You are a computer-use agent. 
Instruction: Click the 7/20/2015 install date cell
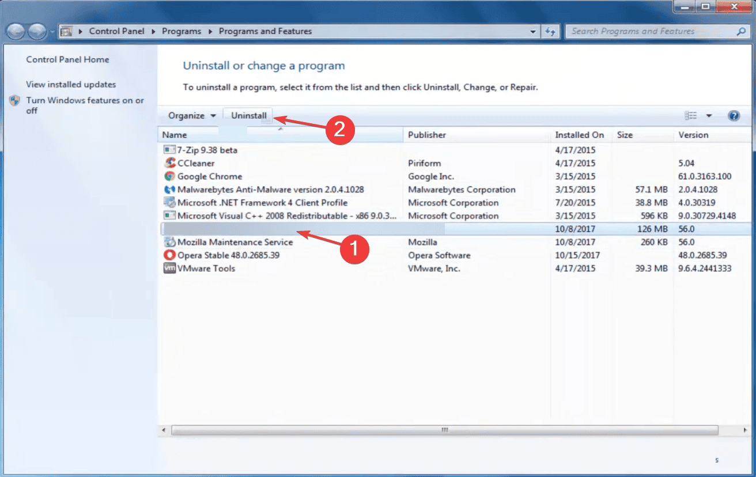pos(575,203)
